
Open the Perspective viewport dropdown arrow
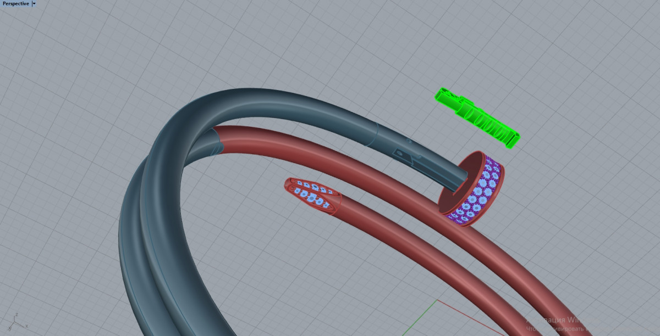pyautogui.click(x=34, y=3)
